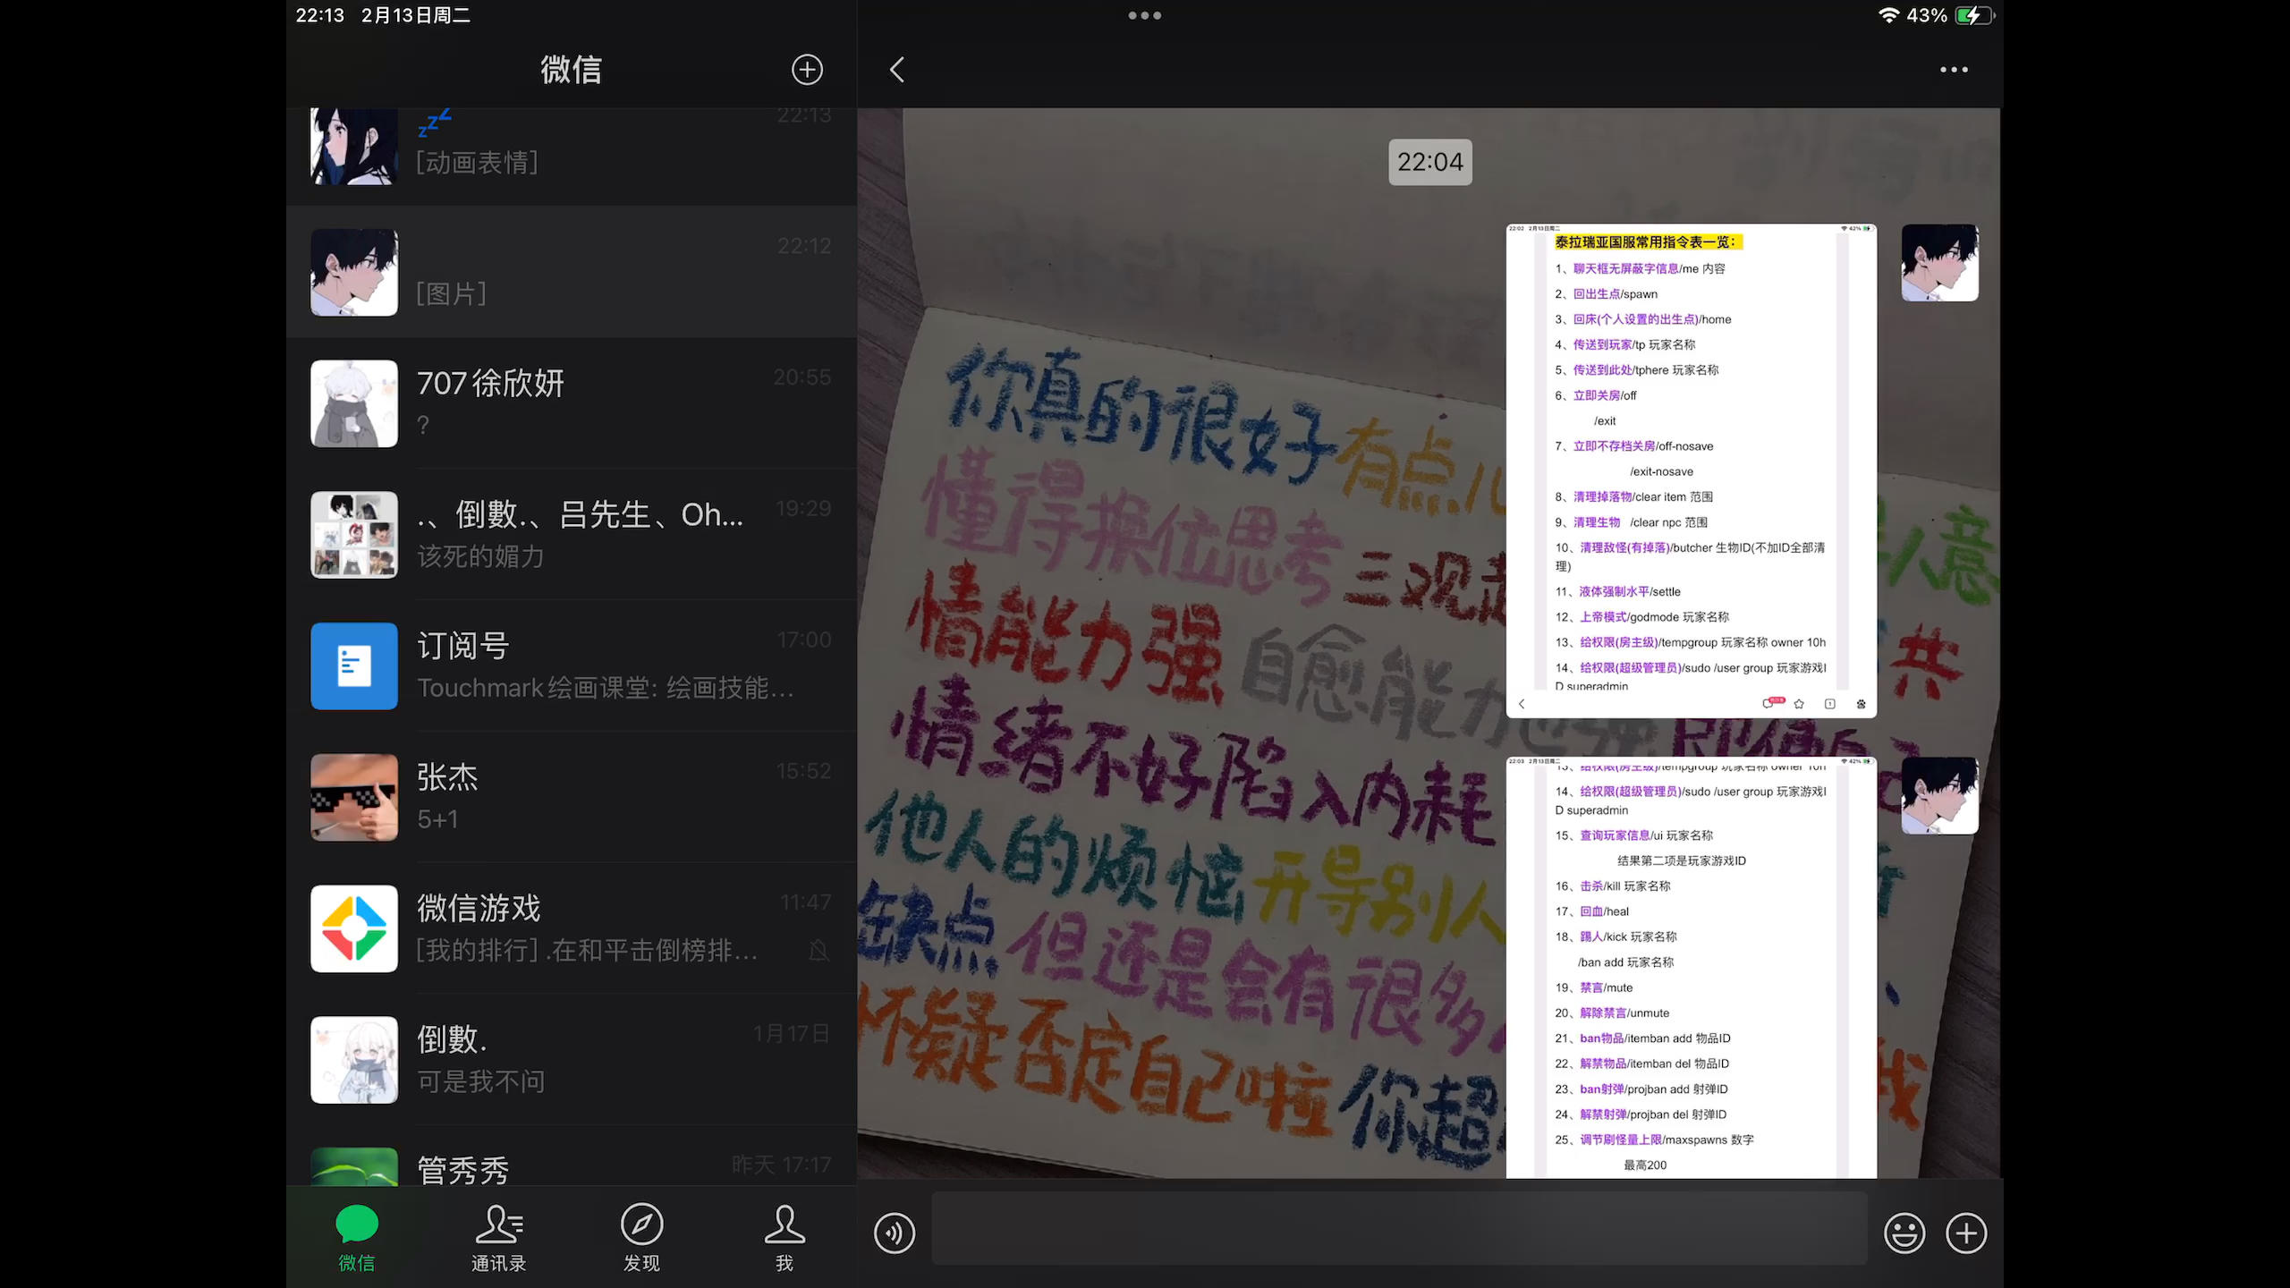
Task: Open the 订阅号 subscriptions entry
Action: pyautogui.click(x=572, y=666)
